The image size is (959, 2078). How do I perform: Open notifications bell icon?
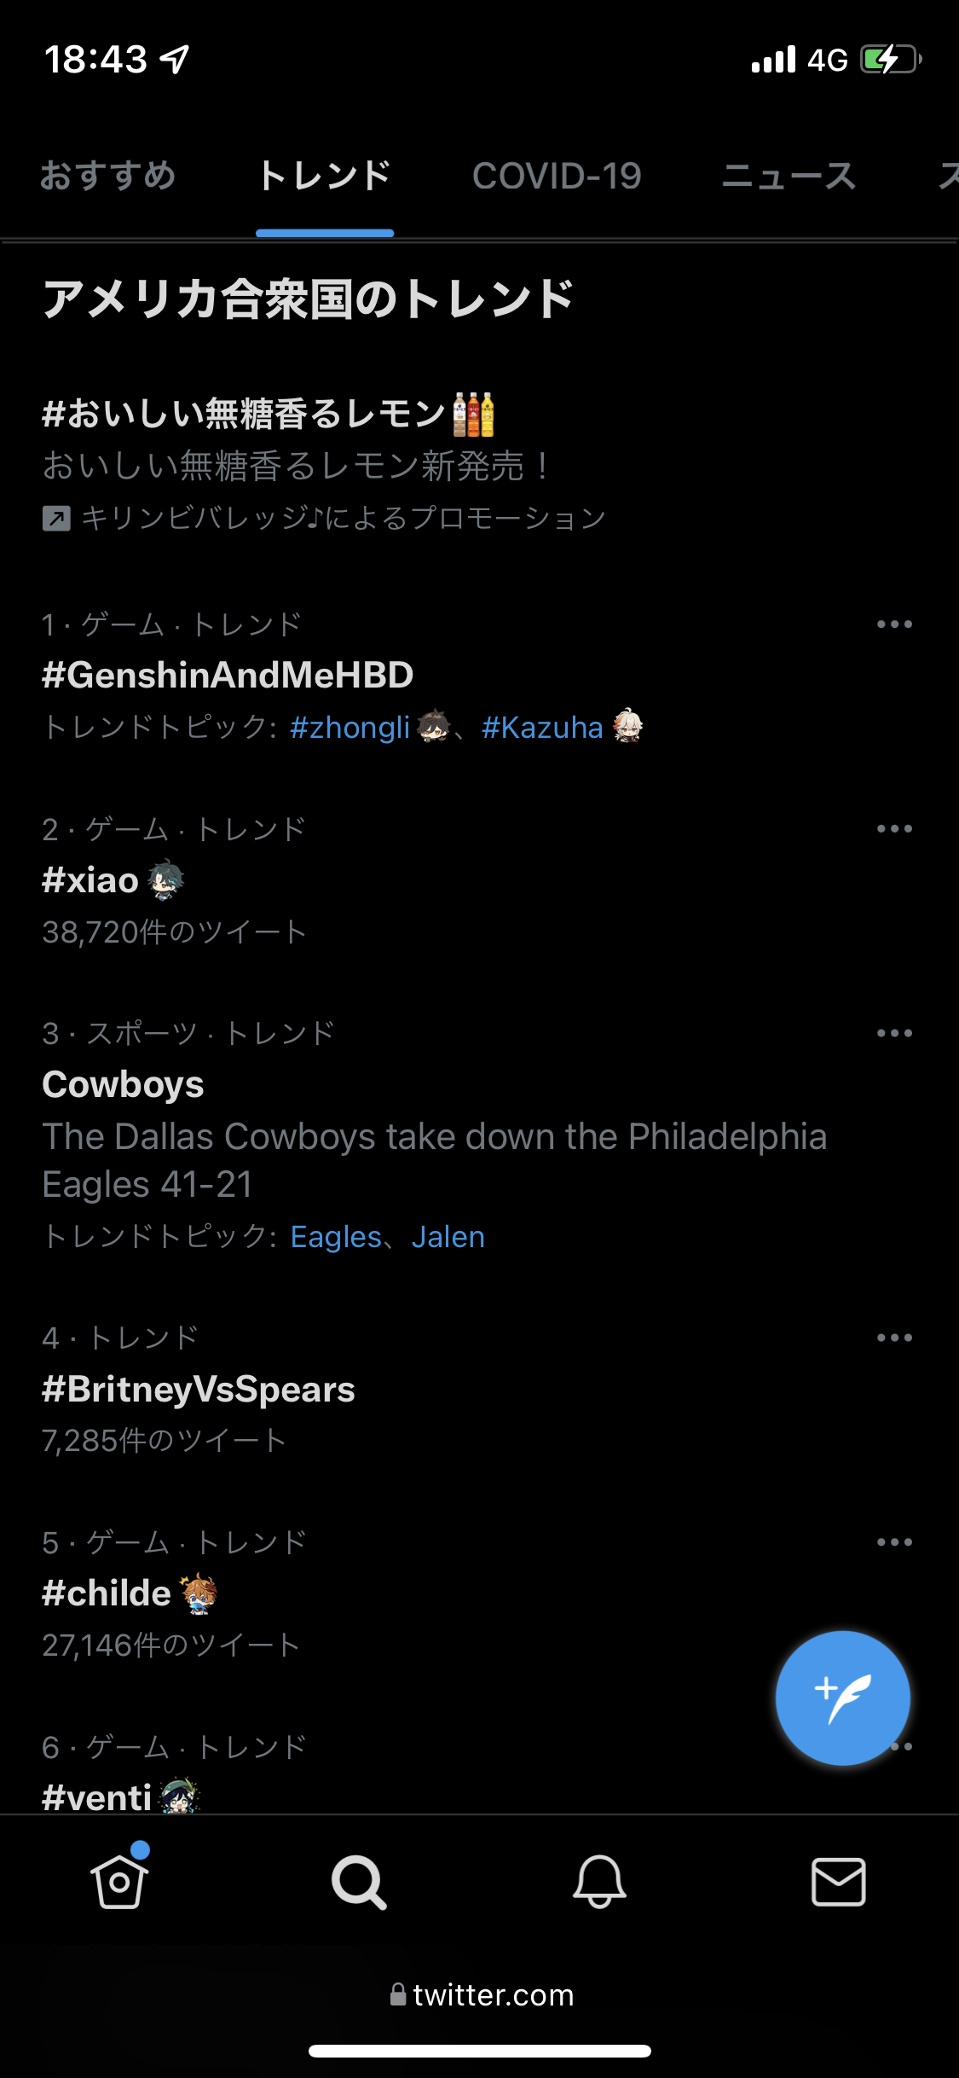[599, 1881]
